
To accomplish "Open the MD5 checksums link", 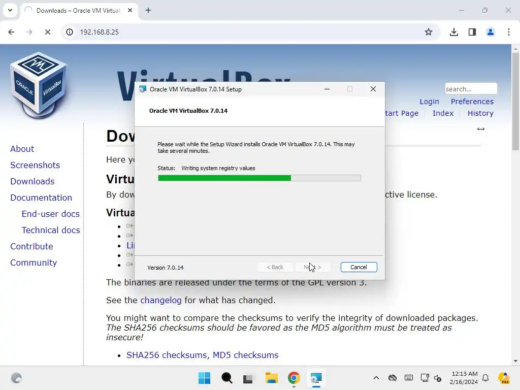I will click(x=245, y=355).
